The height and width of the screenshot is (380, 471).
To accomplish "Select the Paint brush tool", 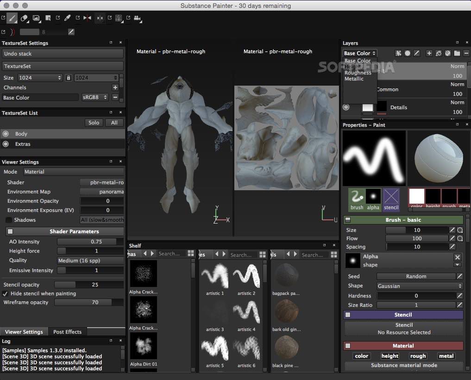I will [12, 18].
